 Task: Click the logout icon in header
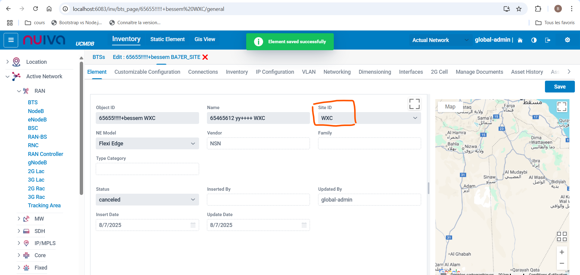pyautogui.click(x=548, y=40)
